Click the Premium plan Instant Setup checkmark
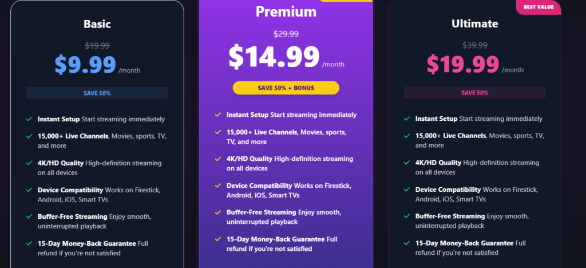This screenshot has height=268, width=586. (218, 115)
